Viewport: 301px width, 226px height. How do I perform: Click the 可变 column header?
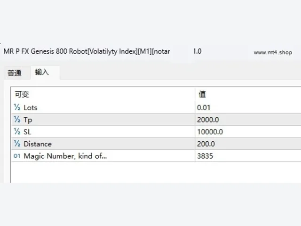[x=22, y=94]
